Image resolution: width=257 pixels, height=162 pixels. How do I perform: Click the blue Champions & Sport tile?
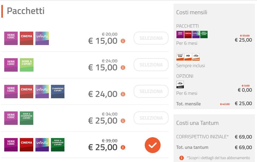coord(58,92)
